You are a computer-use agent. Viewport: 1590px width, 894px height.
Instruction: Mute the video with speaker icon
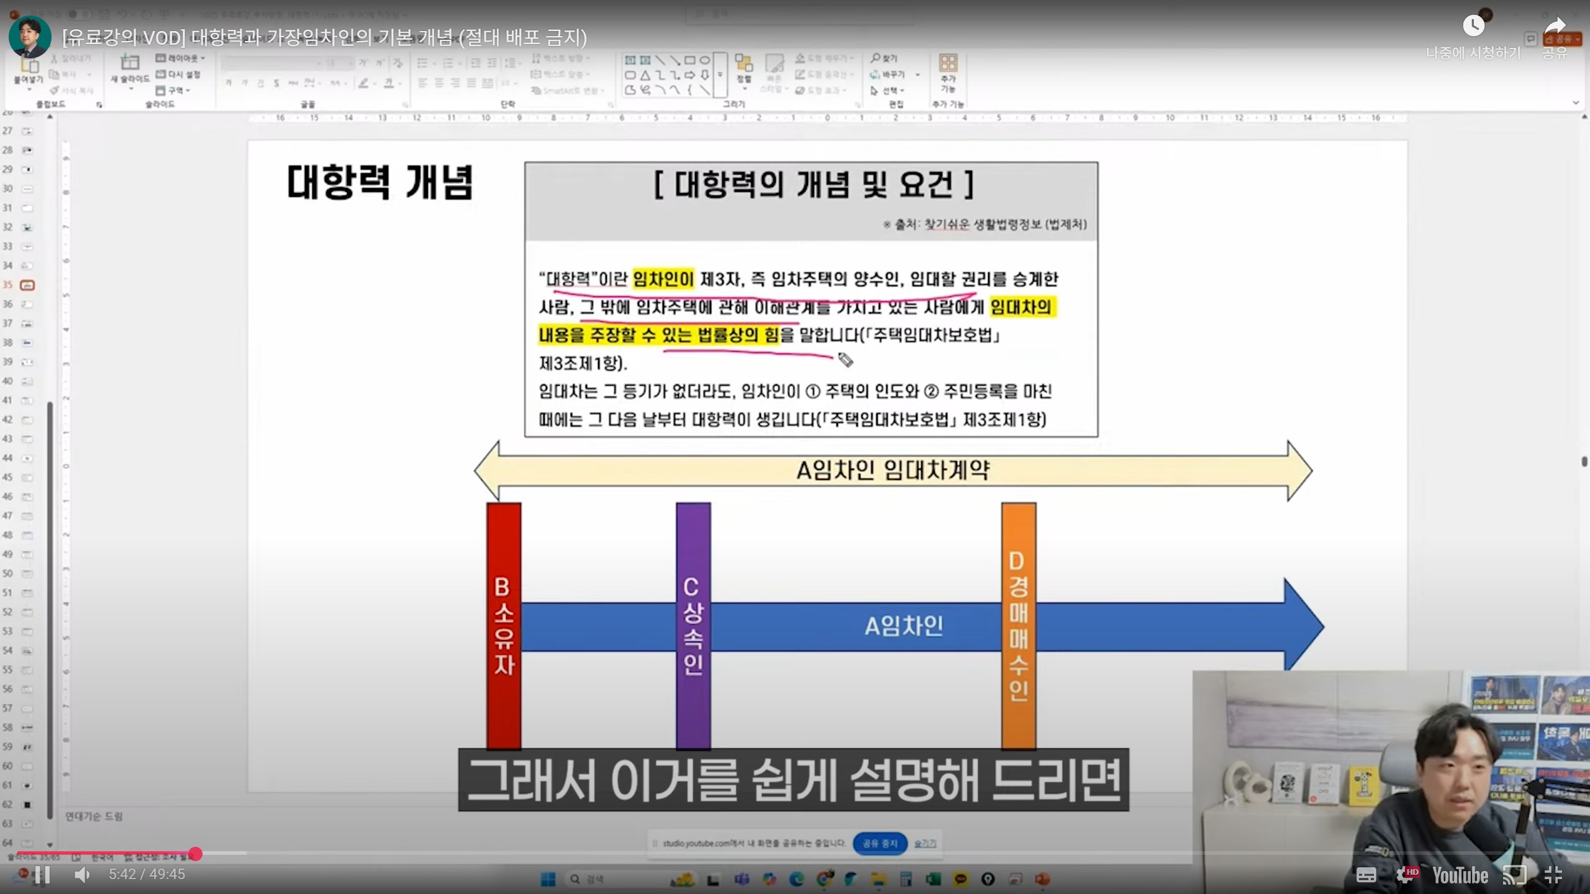(82, 875)
